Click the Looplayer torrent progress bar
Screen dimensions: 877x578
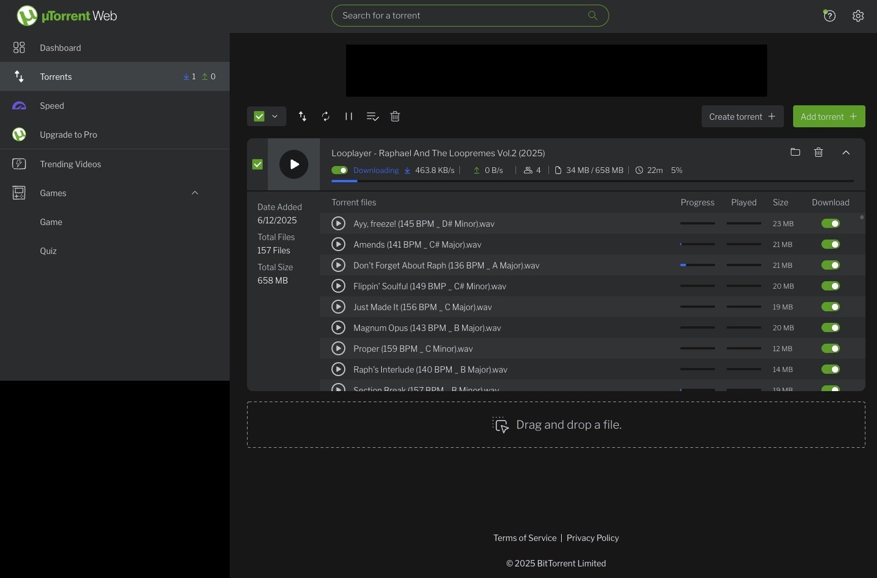(x=592, y=181)
